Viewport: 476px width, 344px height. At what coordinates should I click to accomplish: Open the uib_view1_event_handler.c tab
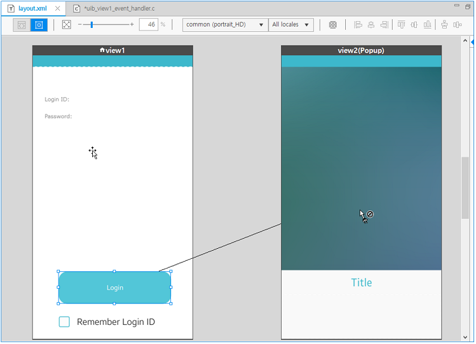[x=118, y=9]
